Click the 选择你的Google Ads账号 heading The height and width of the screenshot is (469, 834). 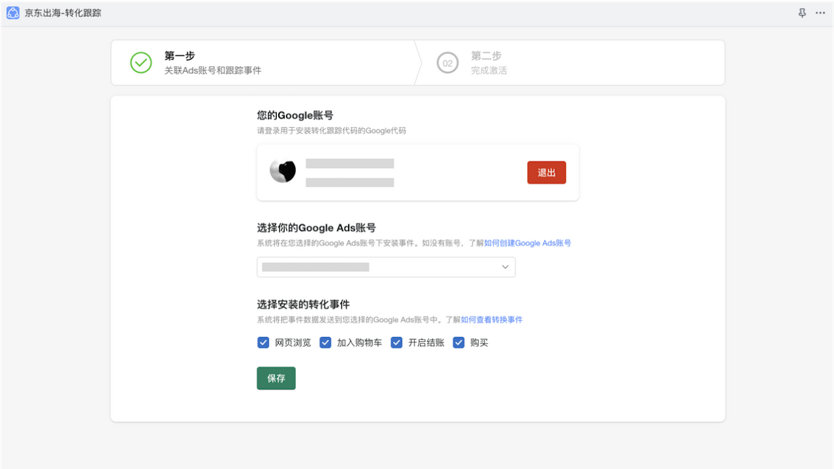[x=316, y=228]
